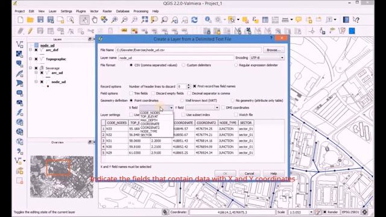386x217 pixels.
Task: Click the Add Vector Layer sidebar icon
Action: (x=20, y=45)
